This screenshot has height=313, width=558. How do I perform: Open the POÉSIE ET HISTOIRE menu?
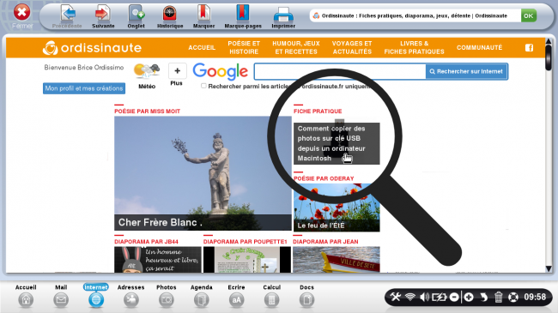click(x=244, y=48)
